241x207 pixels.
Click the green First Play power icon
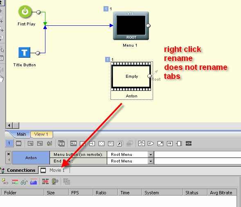click(x=25, y=12)
